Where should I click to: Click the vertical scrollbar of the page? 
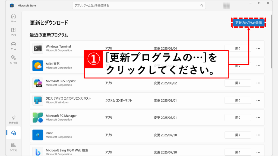coord(271,42)
